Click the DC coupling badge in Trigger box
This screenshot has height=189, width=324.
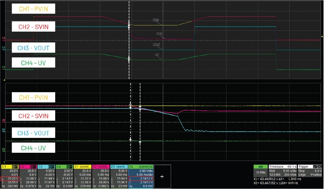pyautogui.click(x=320, y=166)
